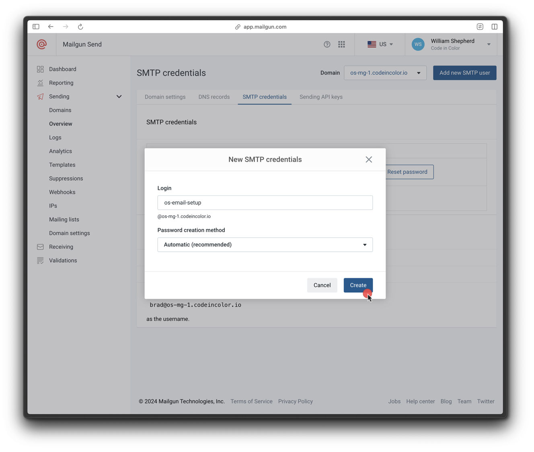Open IPs in the sidebar

click(x=53, y=206)
